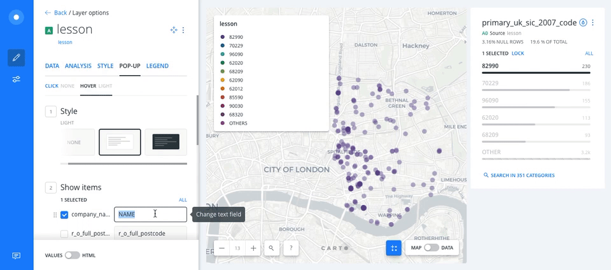This screenshot has width=611, height=270.
Task: Select the 96090 category row
Action: 536,103
